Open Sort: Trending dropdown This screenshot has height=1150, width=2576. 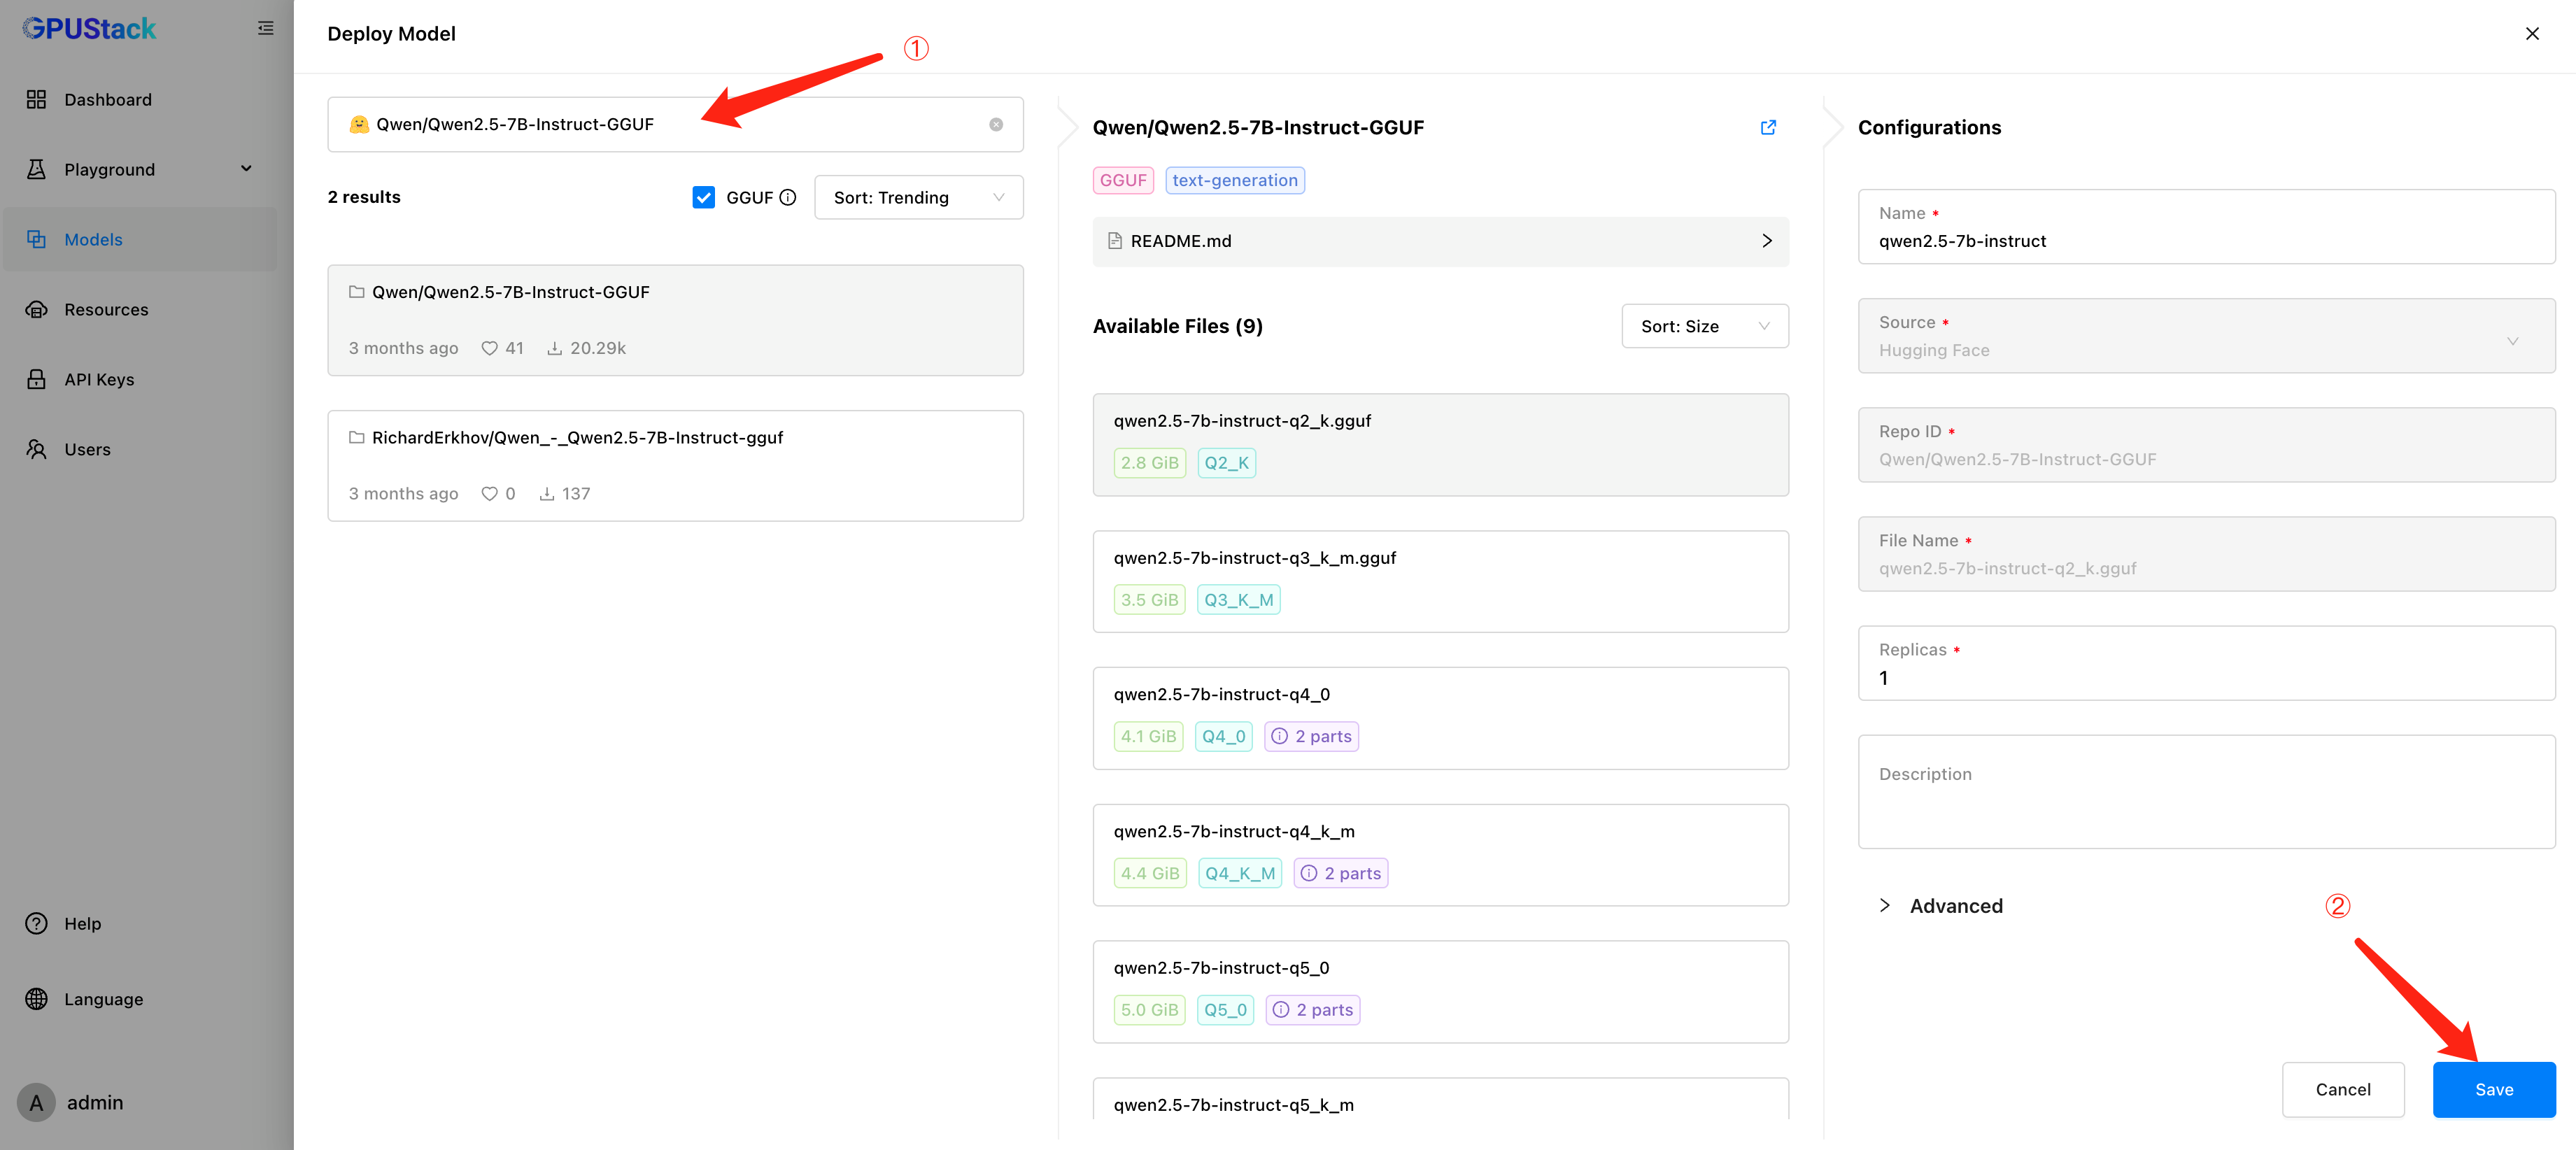click(x=918, y=197)
